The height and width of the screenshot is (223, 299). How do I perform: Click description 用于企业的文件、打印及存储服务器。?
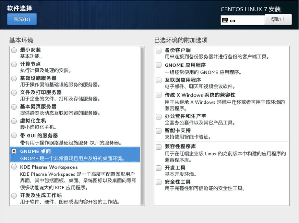60,99
